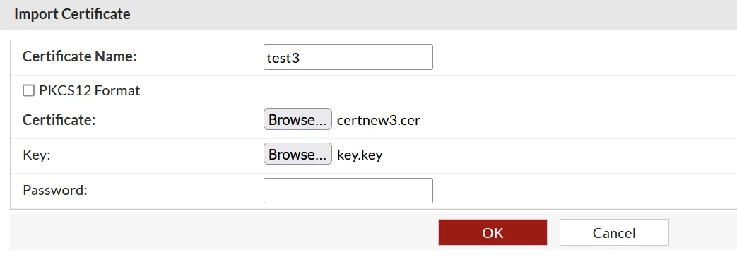The image size is (737, 257).
Task: Click empty space right of key.key
Action: pos(560,155)
